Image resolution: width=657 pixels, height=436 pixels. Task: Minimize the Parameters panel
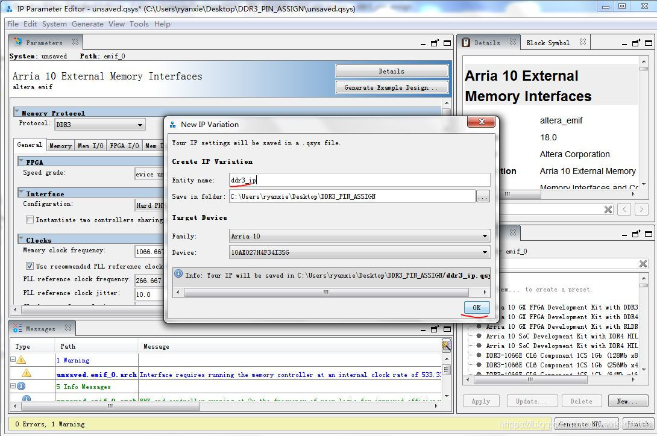pyautogui.click(x=423, y=43)
